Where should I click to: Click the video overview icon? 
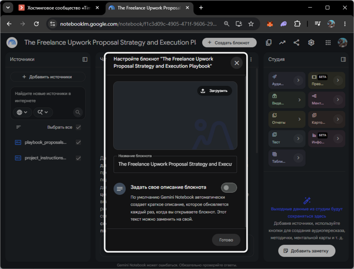pyautogui.click(x=274, y=96)
